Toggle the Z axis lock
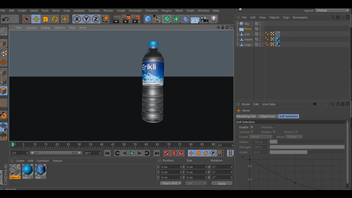Image resolution: width=352 pixels, height=198 pixels. (x=96, y=19)
